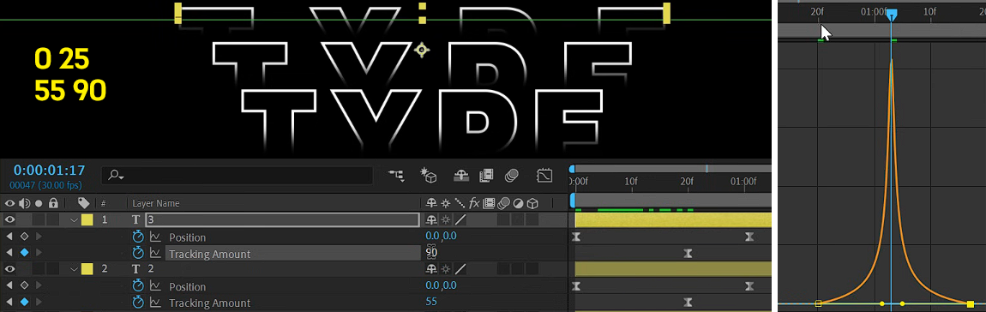Toggle the keyframe diamond for layer 3 Position
Image resolution: width=986 pixels, height=312 pixels.
tap(24, 237)
